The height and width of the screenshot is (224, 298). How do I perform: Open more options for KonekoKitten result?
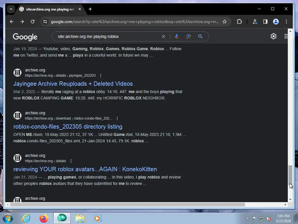(71, 161)
